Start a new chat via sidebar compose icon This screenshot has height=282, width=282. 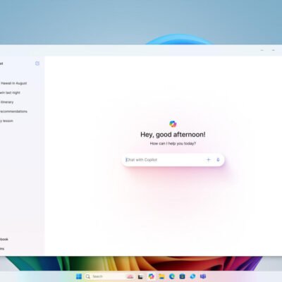37,63
